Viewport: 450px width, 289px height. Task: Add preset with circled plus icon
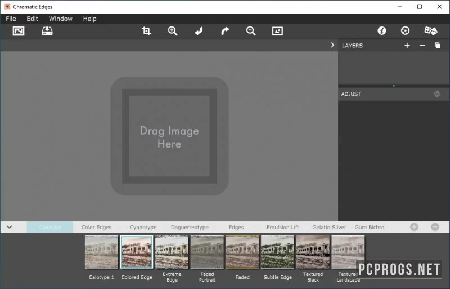point(414,227)
